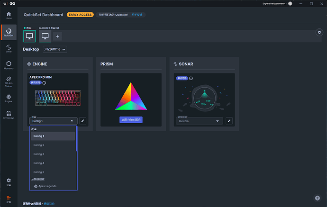Collapse the Config 1 dropdown
327x207 pixels.
tap(52, 121)
